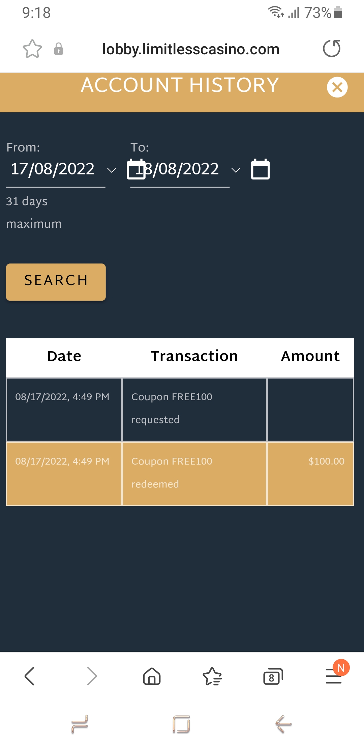This screenshot has height=749, width=364.
Task: Expand the From date dropdown chevron
Action: [x=112, y=170]
